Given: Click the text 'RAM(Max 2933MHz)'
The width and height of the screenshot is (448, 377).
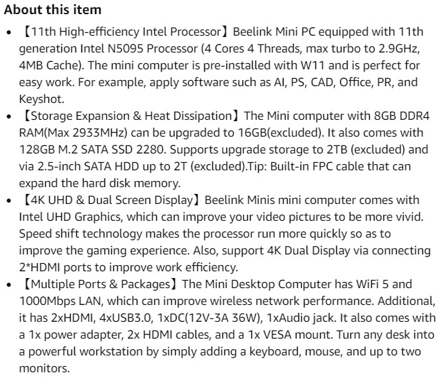Looking at the screenshot, I should (x=73, y=133).
